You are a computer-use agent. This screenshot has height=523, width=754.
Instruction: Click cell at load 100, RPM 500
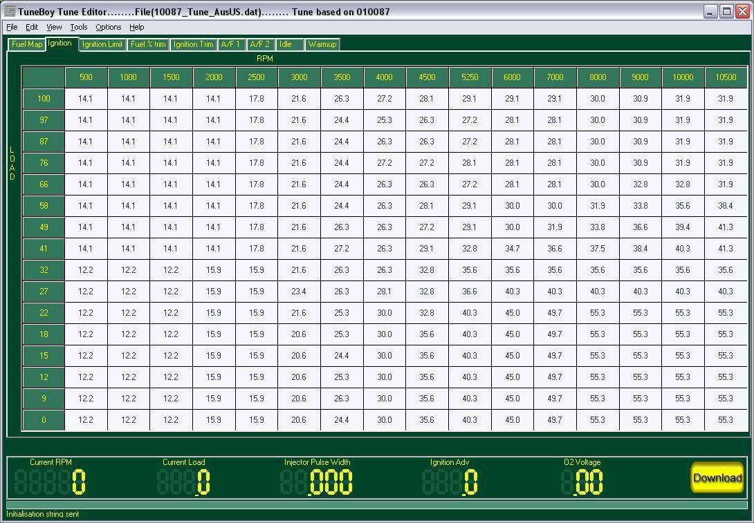(86, 99)
